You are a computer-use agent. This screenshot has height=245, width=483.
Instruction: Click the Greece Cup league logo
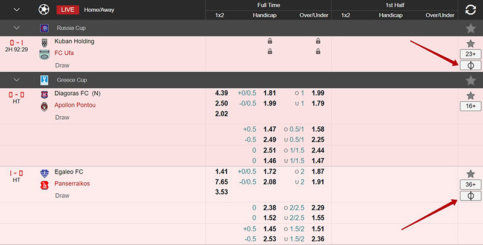tap(45, 79)
